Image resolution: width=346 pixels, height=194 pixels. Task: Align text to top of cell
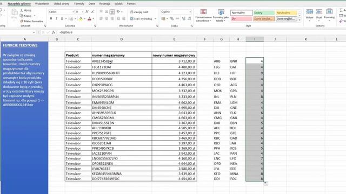point(101,12)
